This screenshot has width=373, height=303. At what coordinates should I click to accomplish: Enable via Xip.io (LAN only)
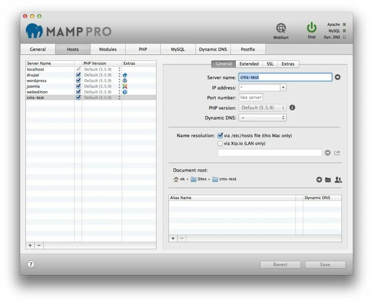click(x=220, y=143)
